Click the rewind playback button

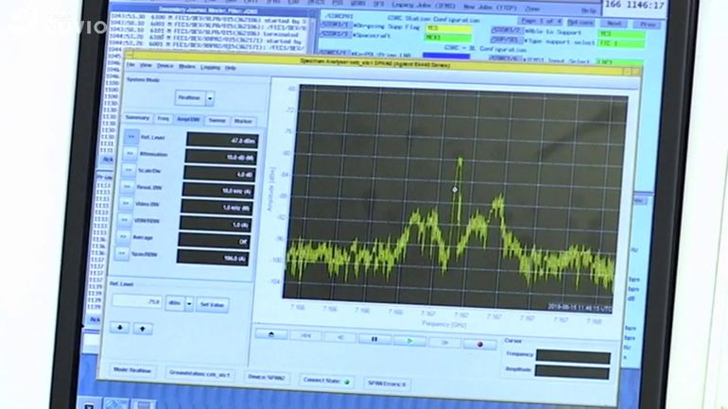pos(305,336)
